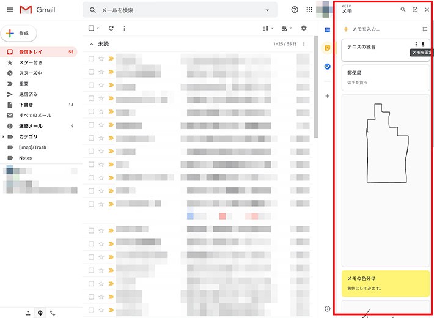This screenshot has width=434, height=318.
Task: Toggle split pane mode icon
Action: pos(265,28)
